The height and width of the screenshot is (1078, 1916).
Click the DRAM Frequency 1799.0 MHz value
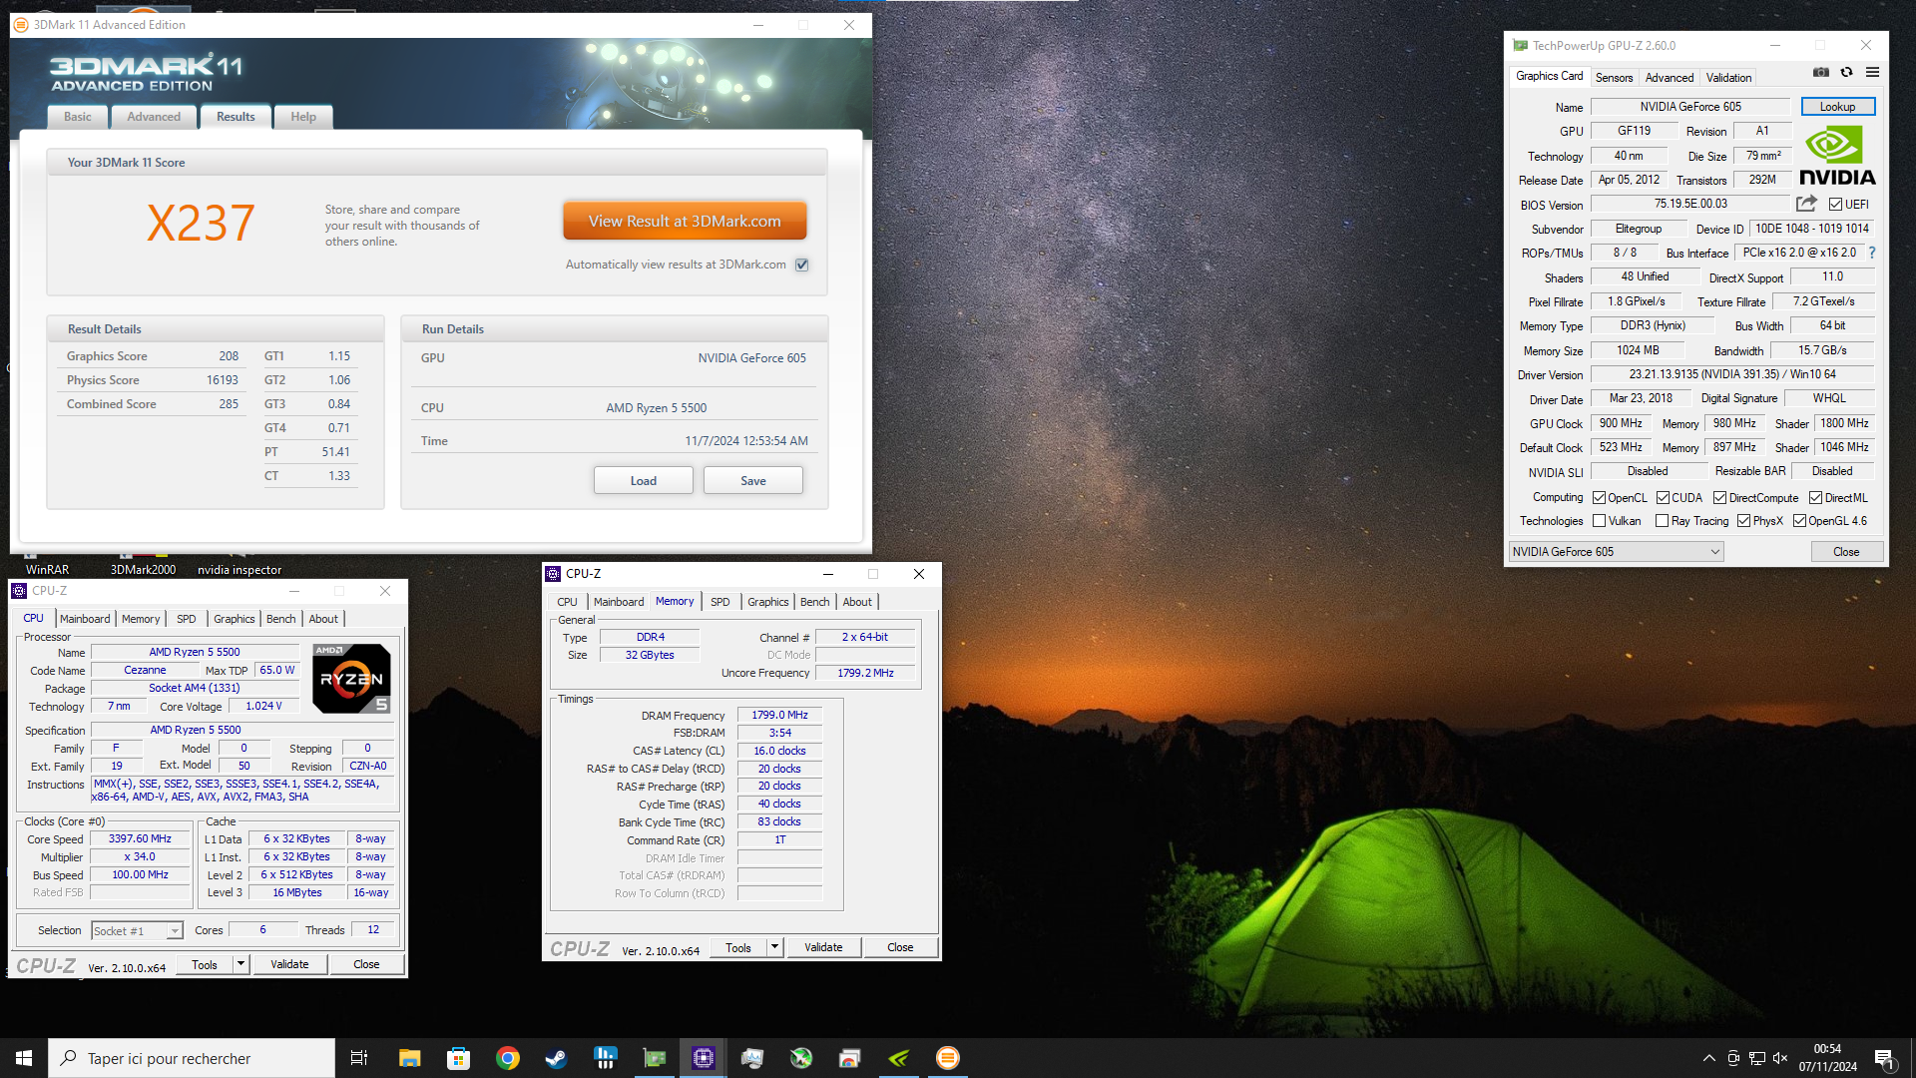point(779,715)
